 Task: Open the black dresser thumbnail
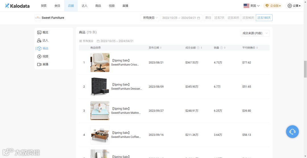[100, 87]
